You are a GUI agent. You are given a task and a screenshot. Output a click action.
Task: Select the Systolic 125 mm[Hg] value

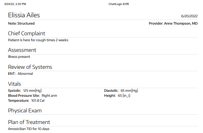coord(25,90)
